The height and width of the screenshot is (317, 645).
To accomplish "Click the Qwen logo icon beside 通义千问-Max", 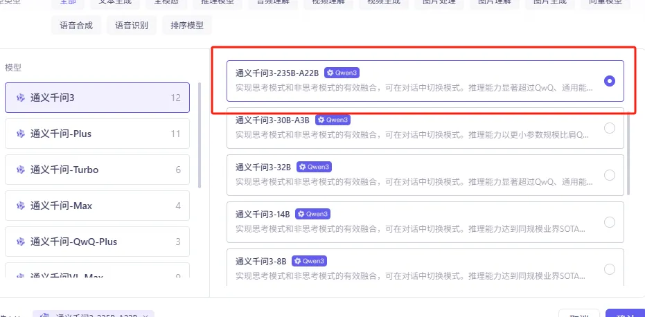I will tap(20, 206).
